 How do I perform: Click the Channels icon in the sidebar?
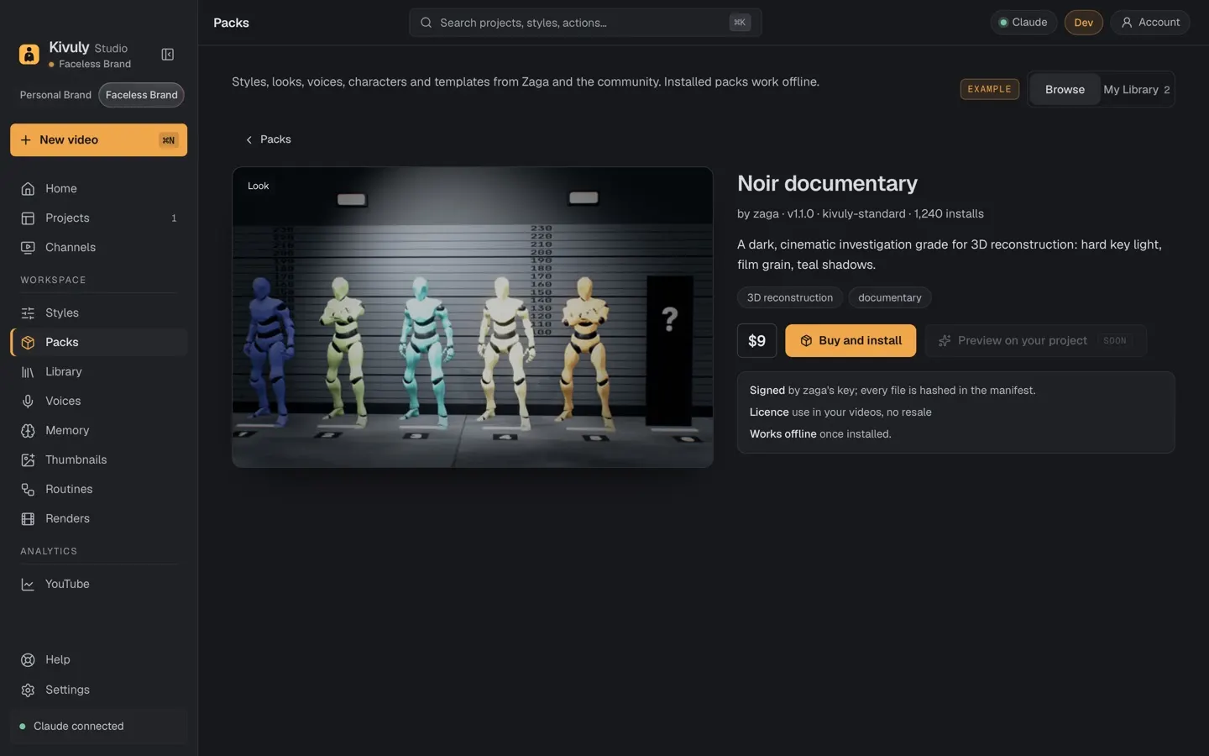click(28, 247)
